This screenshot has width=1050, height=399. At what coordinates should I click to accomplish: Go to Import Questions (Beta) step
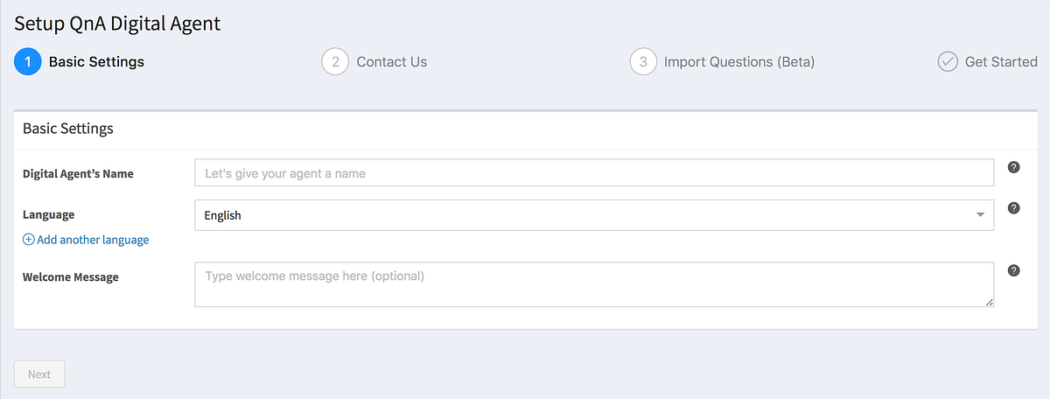[739, 62]
